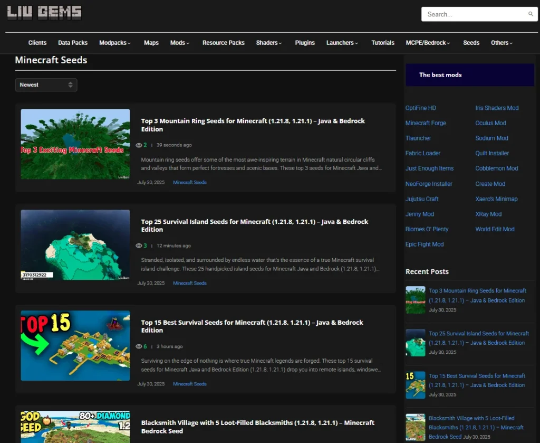540x443 pixels.
Task: Open the Create Mod link
Action: pos(490,184)
